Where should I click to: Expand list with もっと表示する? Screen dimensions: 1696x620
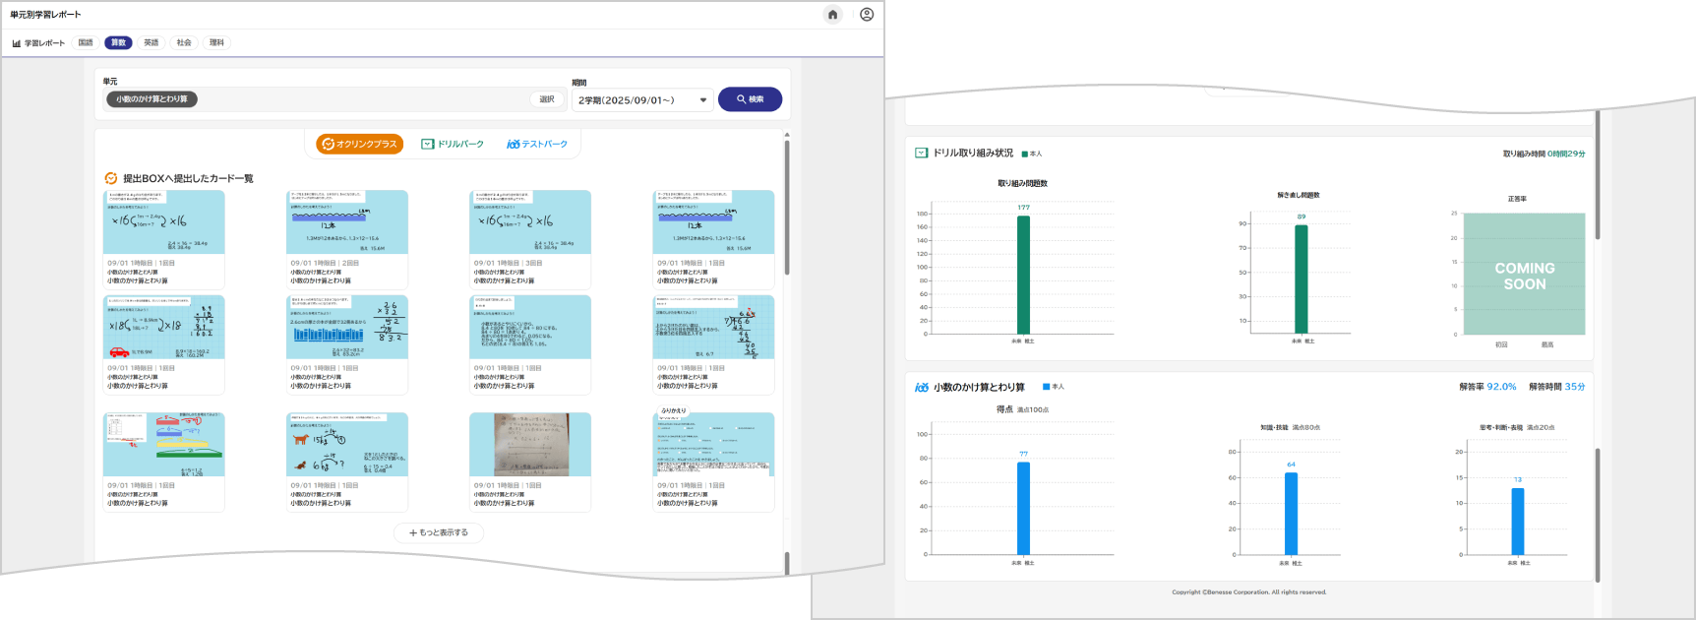[439, 532]
